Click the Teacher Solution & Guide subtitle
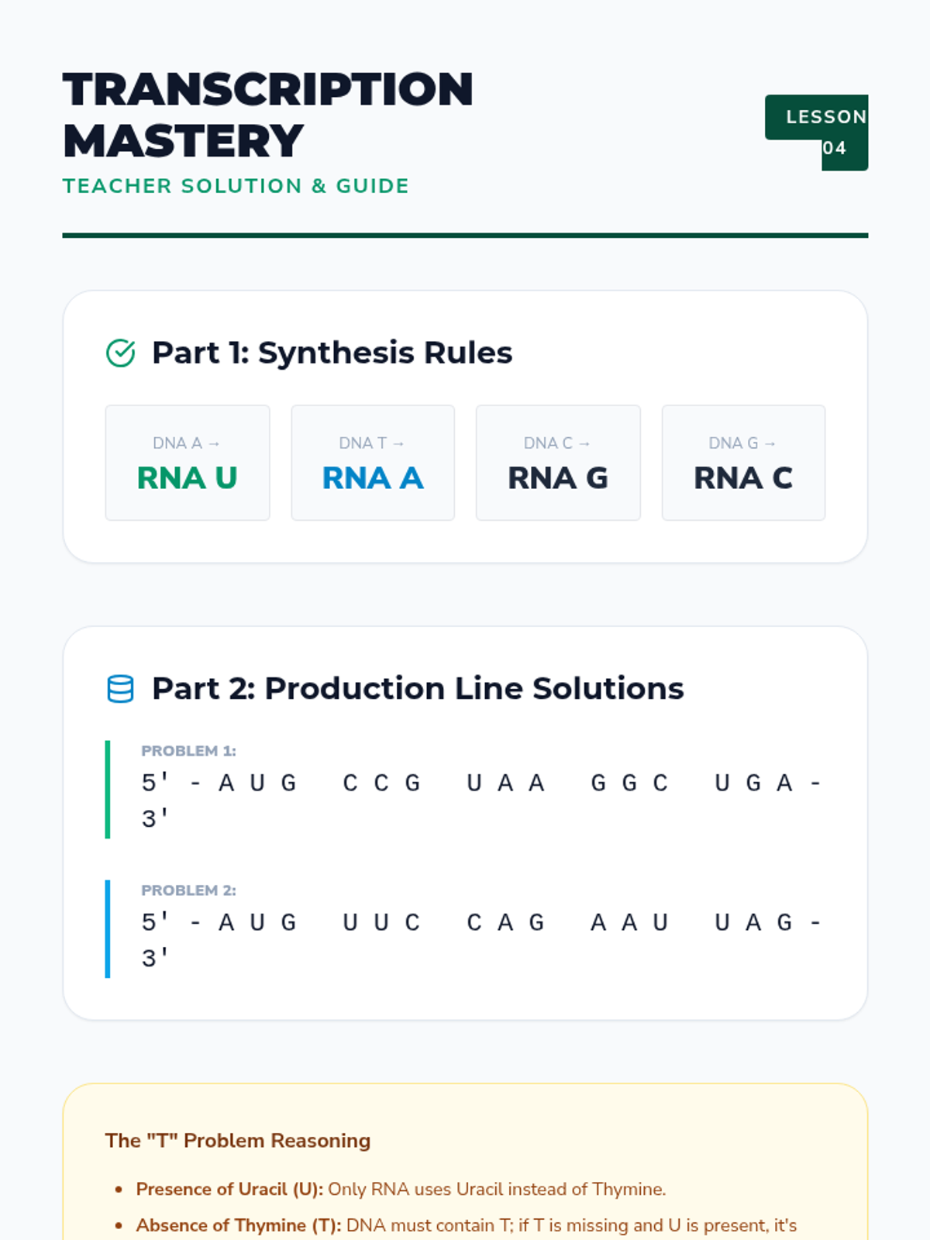 236,186
